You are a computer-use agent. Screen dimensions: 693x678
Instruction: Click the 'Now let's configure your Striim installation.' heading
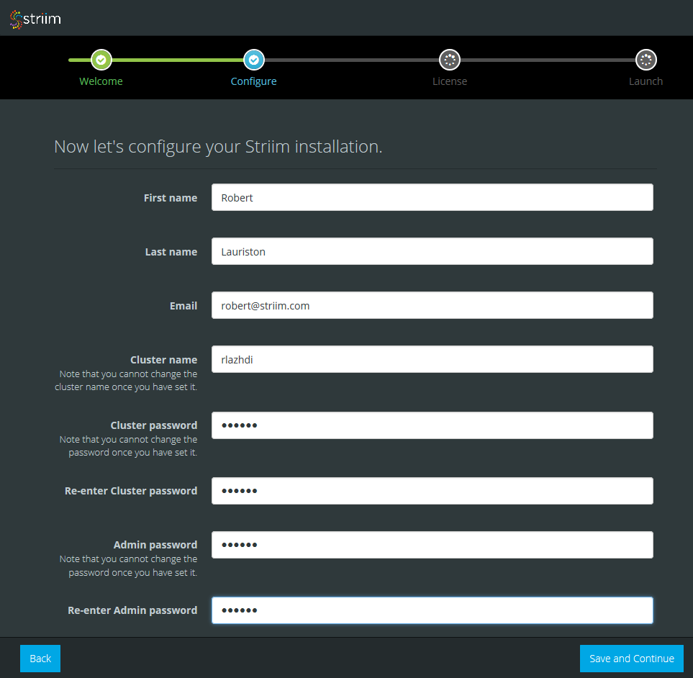[218, 147]
